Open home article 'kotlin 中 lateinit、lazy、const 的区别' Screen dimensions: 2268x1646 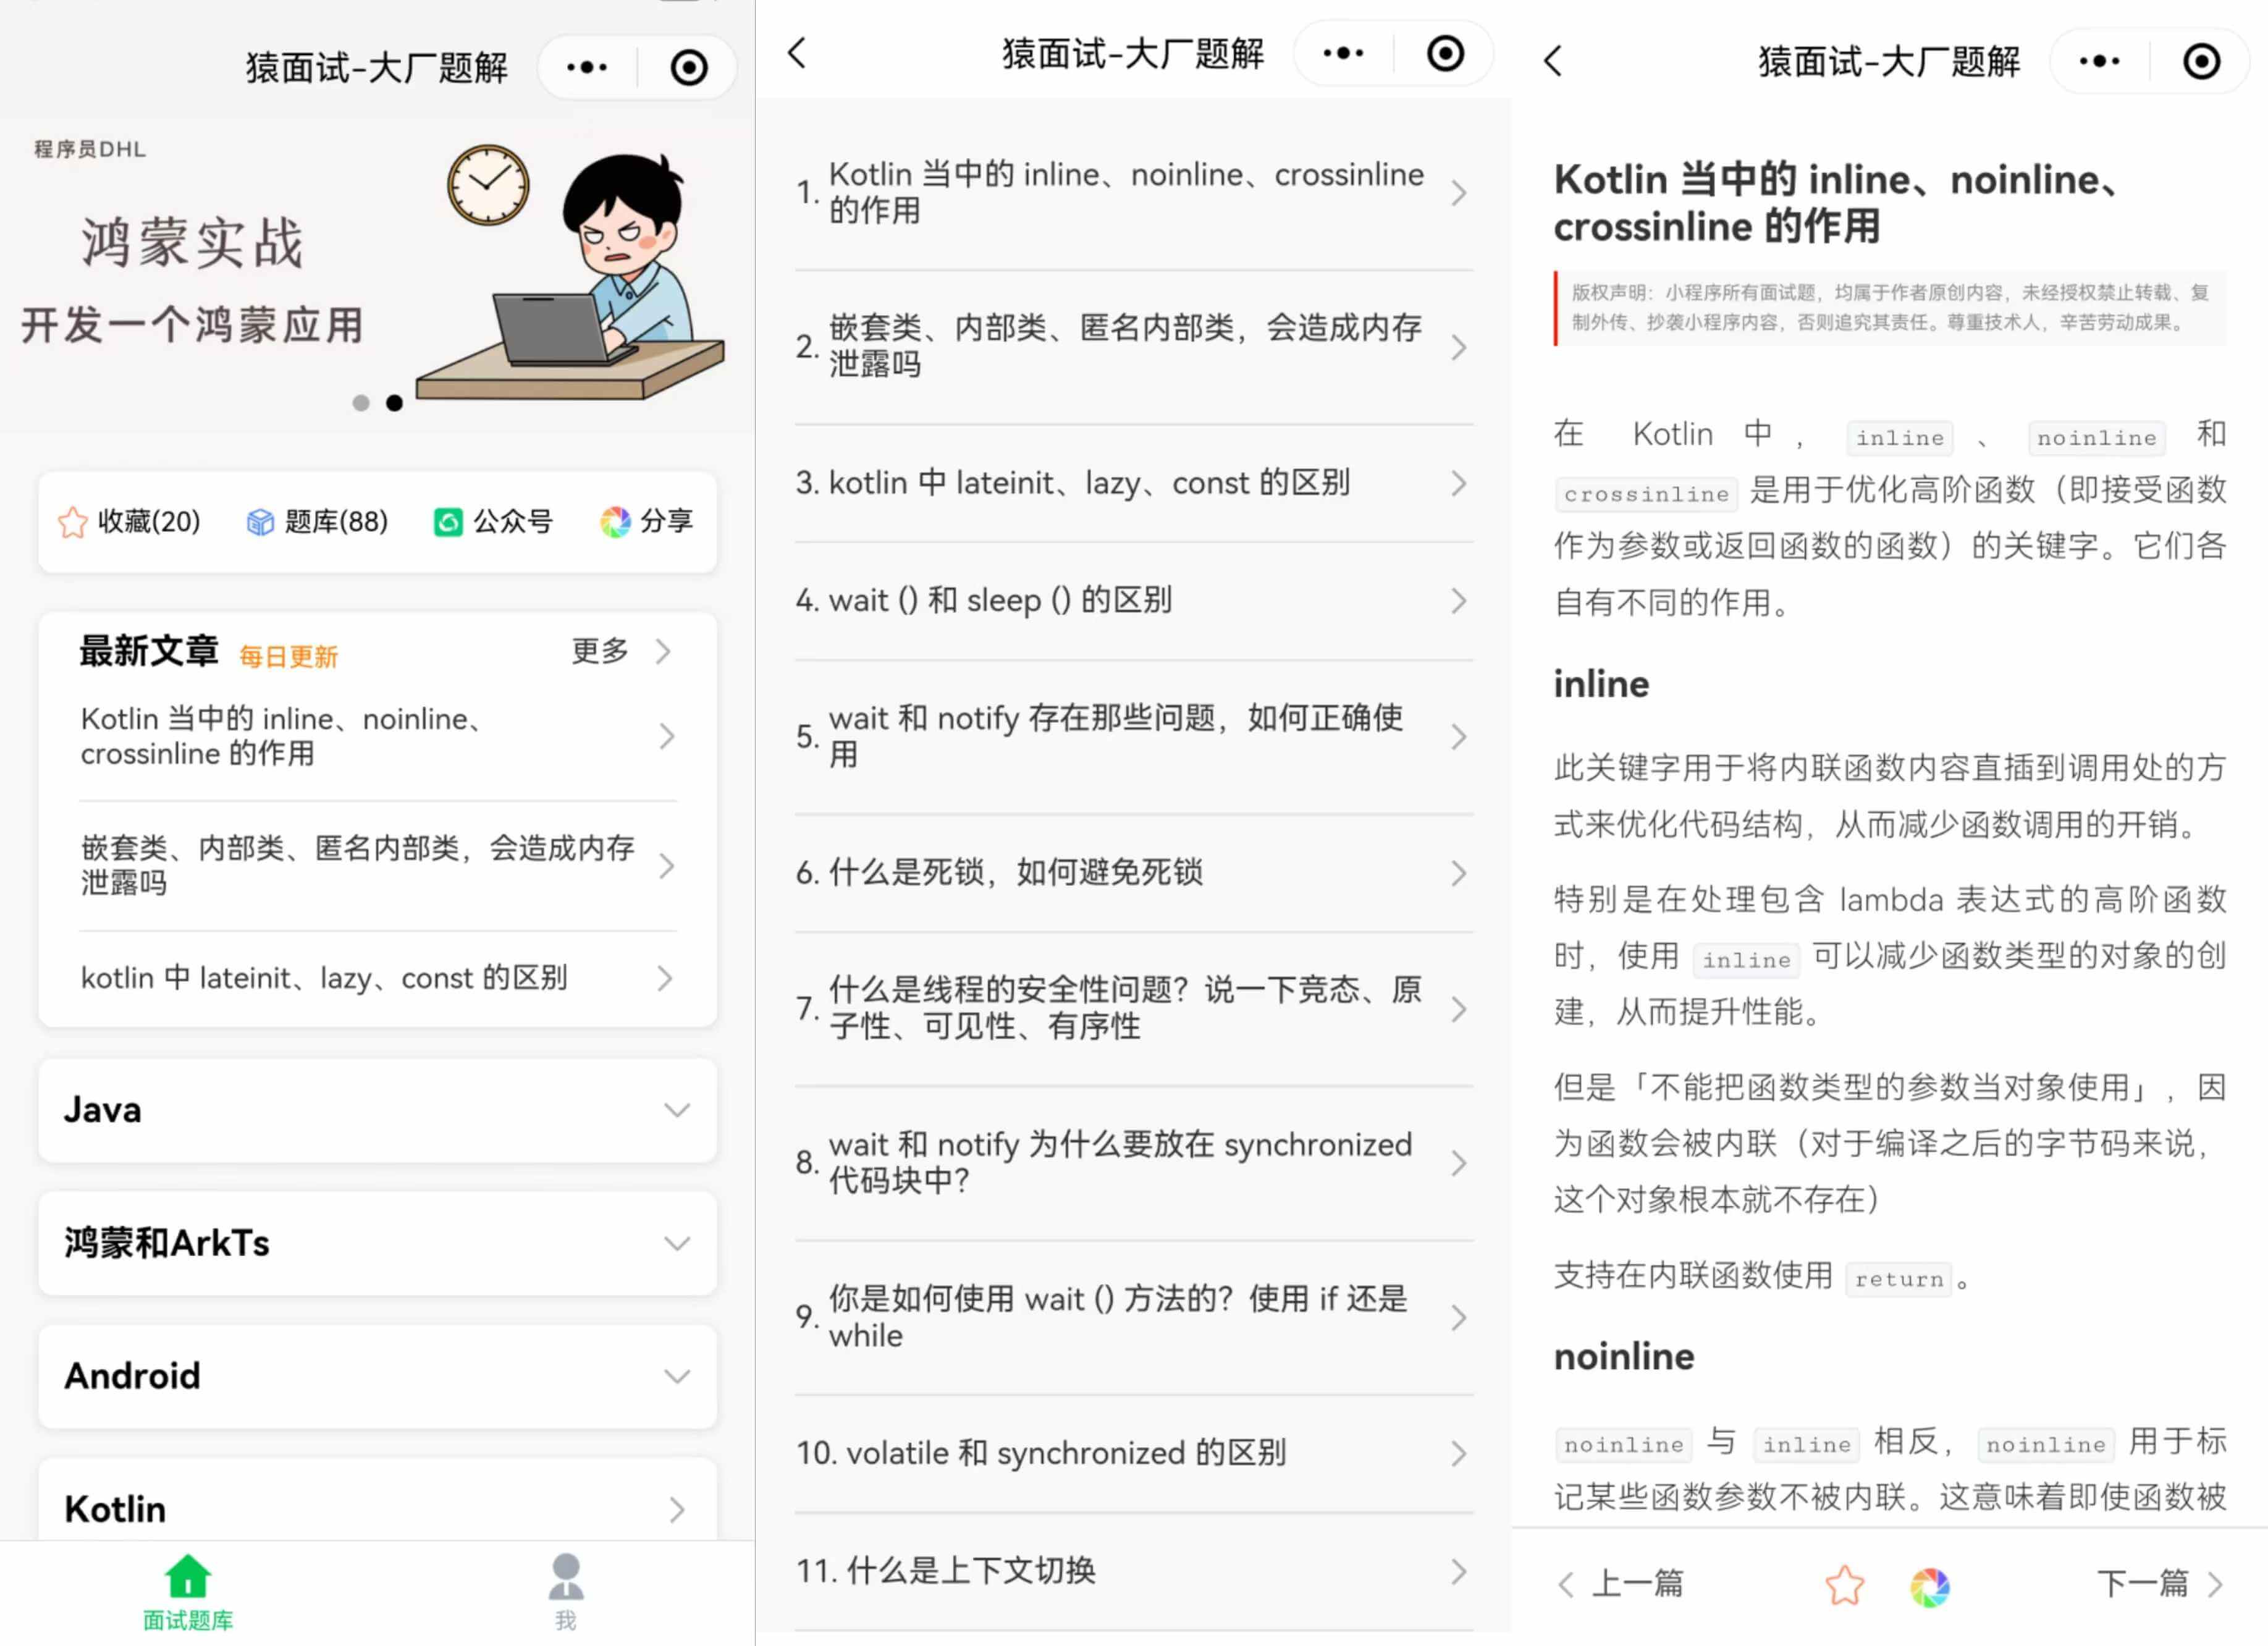click(x=378, y=978)
